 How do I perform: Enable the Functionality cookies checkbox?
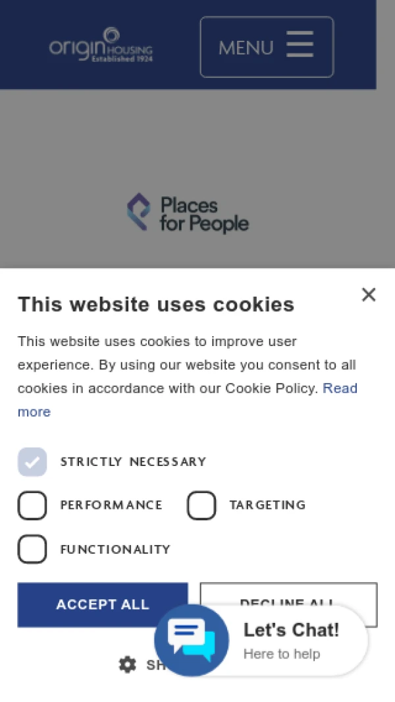point(32,549)
